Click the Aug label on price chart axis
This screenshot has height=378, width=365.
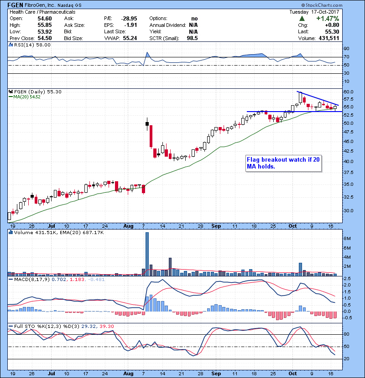click(x=128, y=226)
